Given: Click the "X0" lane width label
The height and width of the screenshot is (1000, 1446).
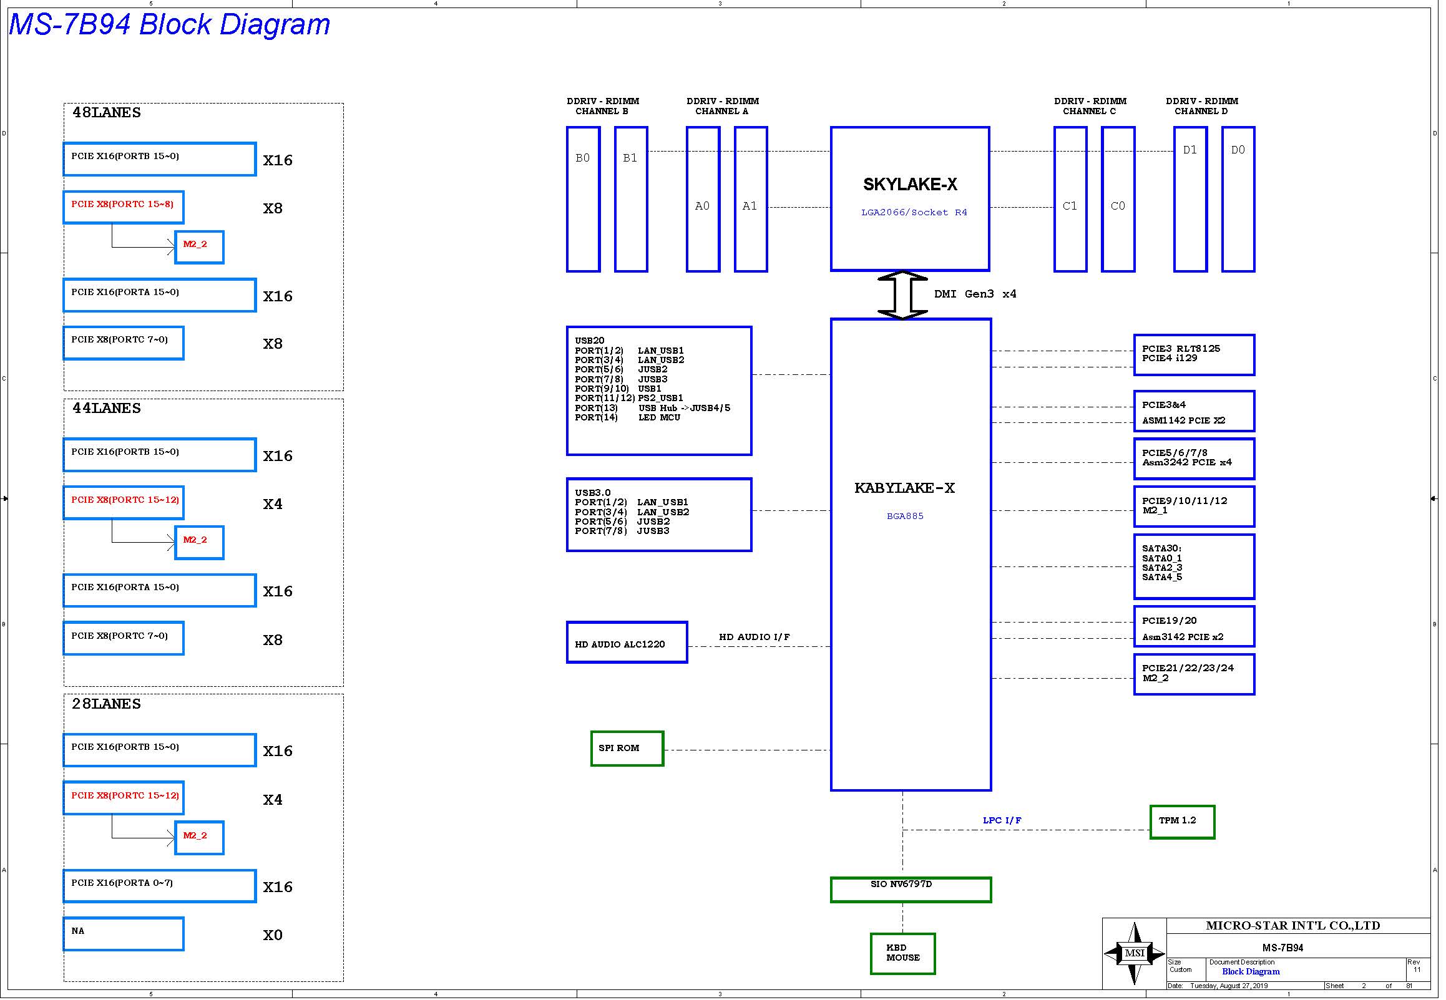Looking at the screenshot, I should point(273,936).
